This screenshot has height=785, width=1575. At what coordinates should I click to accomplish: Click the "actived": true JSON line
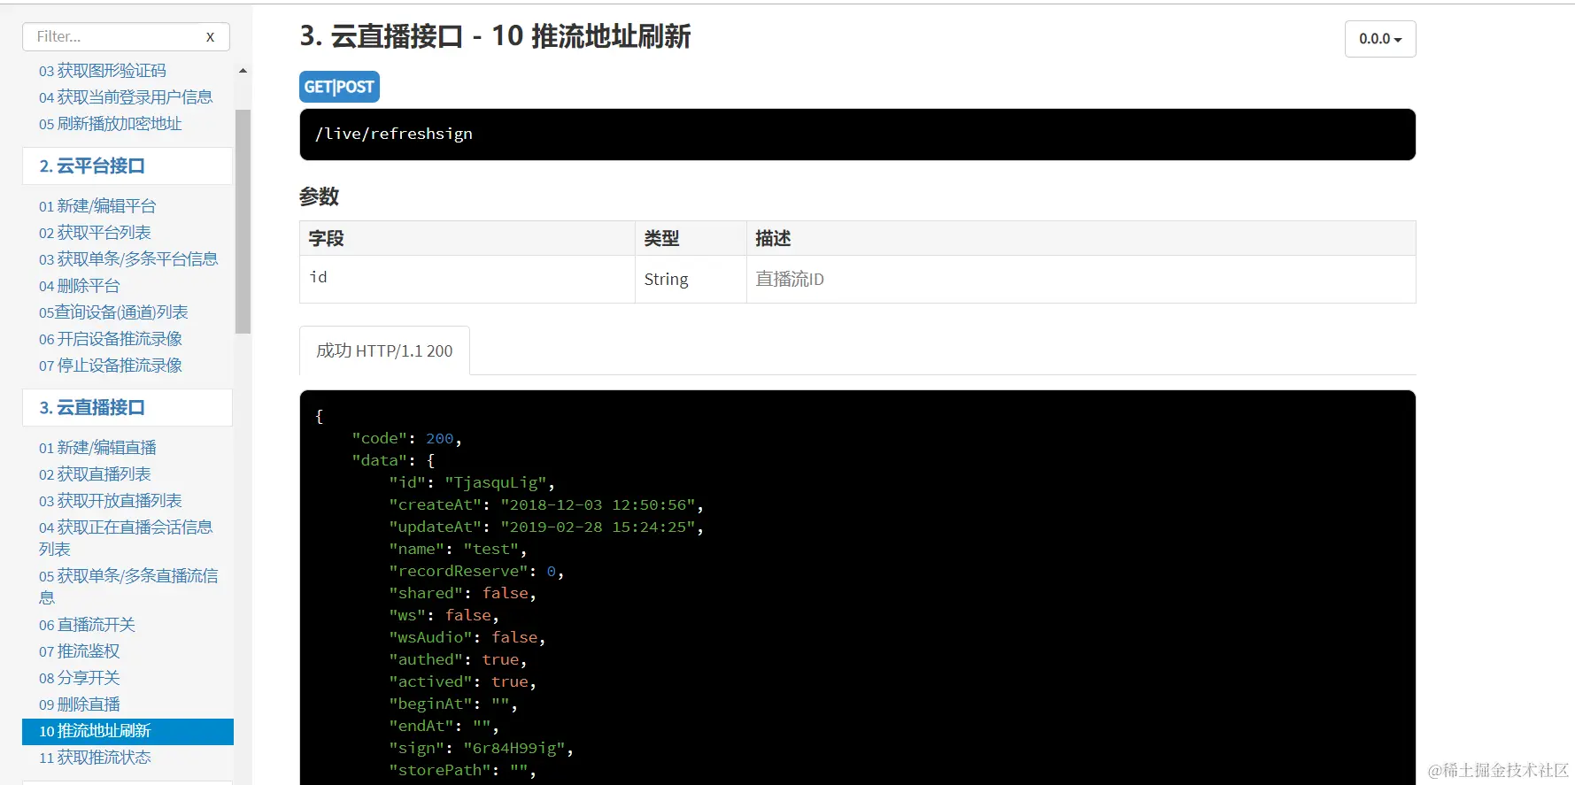pos(462,681)
